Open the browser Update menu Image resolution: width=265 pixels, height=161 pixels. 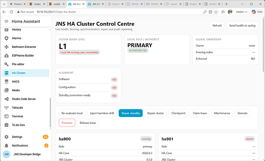[x=242, y=12]
